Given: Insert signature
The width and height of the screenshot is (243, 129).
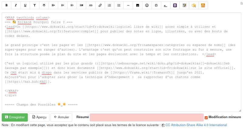Looking at the screenshot, I should tap(166, 5).
